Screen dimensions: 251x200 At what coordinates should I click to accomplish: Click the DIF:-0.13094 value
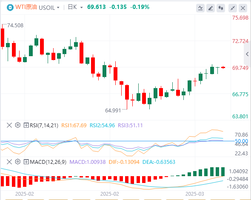click(x=124, y=162)
